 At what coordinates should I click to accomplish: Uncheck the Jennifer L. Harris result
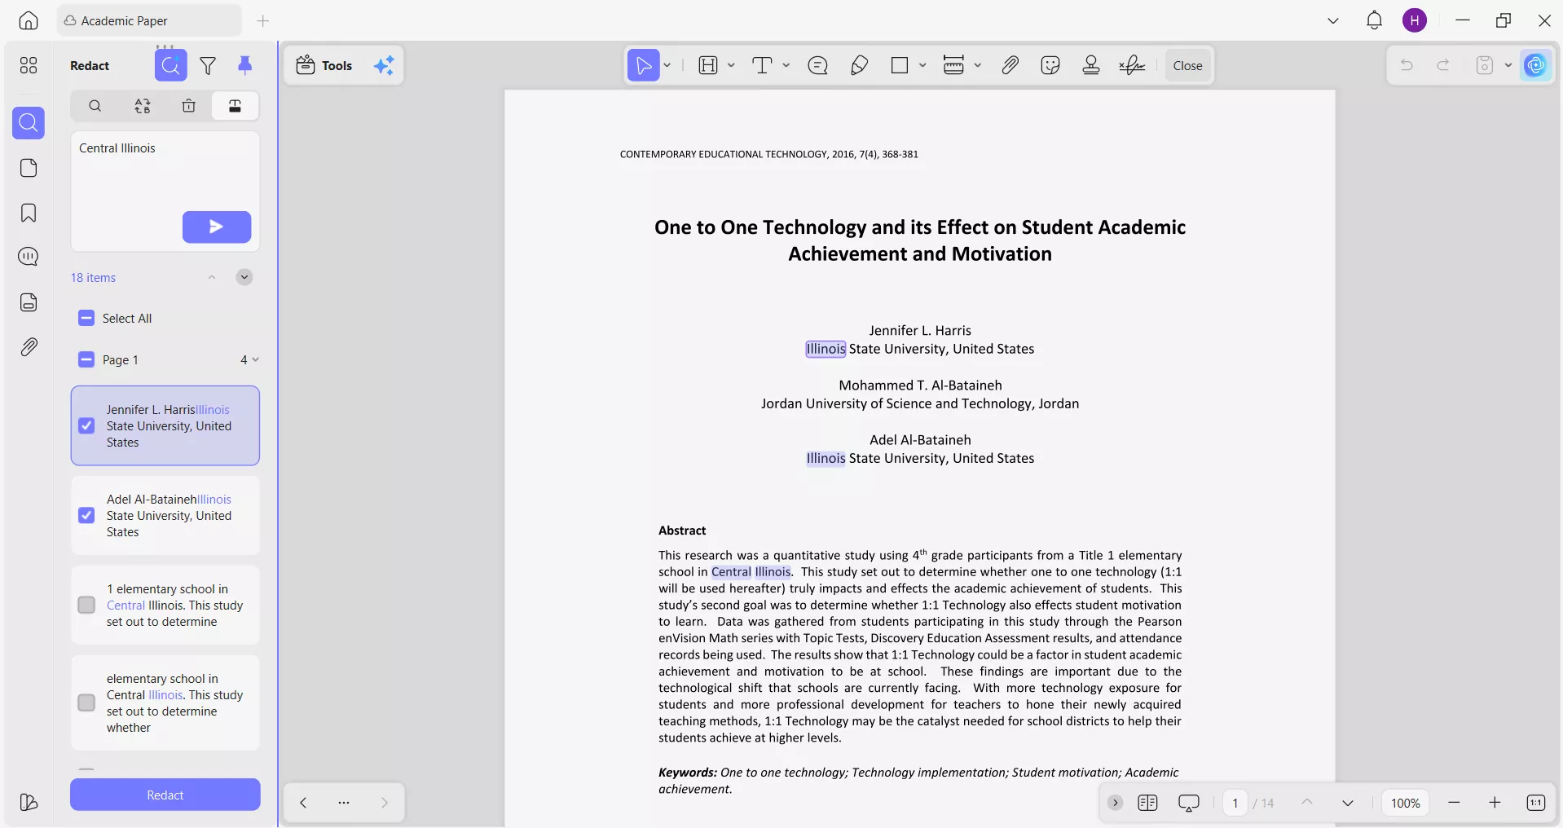coord(86,425)
